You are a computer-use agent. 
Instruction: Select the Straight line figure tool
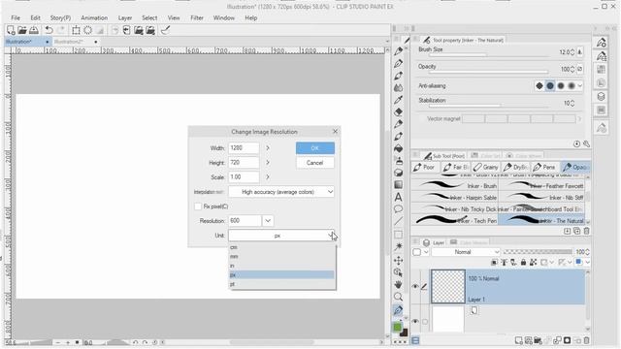pyautogui.click(x=399, y=222)
